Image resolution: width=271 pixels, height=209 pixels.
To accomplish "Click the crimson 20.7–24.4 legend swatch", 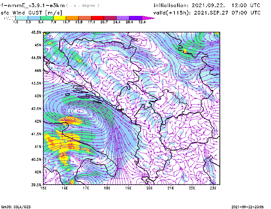I will pyautogui.click(x=110, y=18).
